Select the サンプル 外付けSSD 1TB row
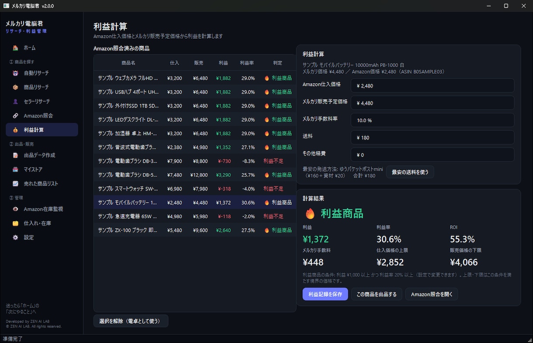Image resolution: width=533 pixels, height=343 pixels. click(x=195, y=106)
